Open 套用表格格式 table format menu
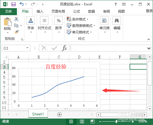153x125 pixels. click(81, 26)
